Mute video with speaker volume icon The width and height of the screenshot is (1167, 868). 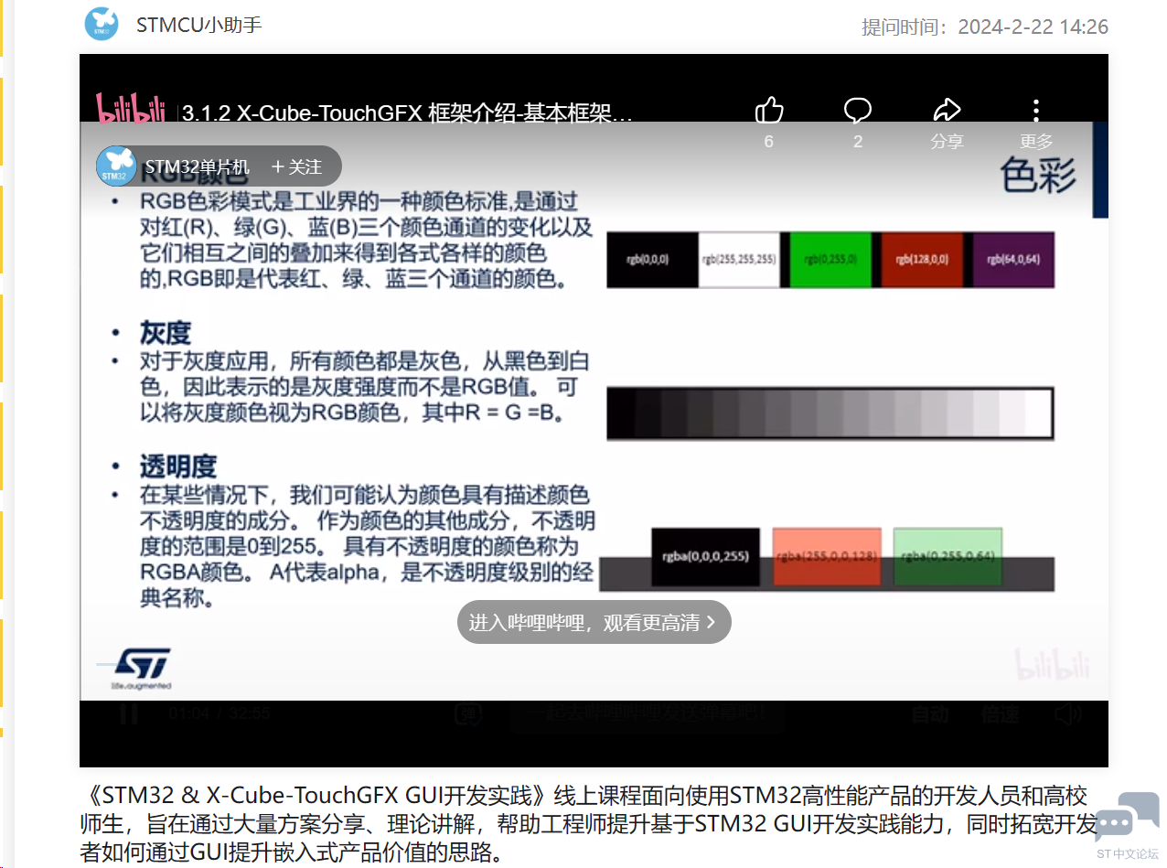(x=1068, y=714)
